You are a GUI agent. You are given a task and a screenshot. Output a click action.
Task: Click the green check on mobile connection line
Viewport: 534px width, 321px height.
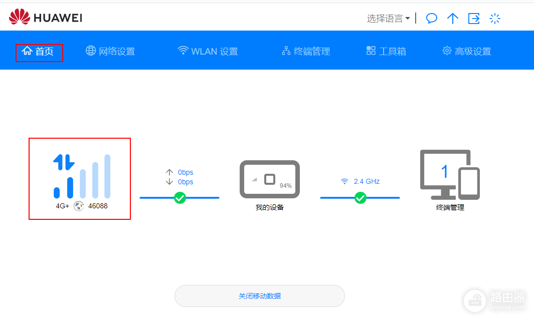click(x=180, y=198)
